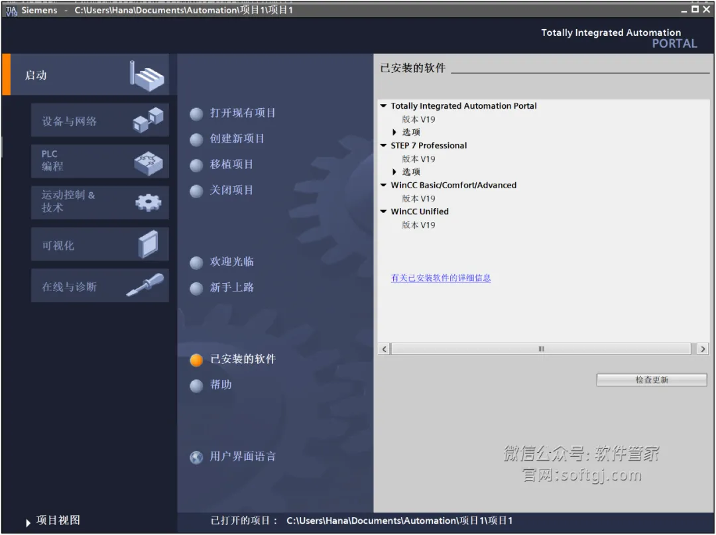Expand 选项 under STEP 7 Professional
716x535 pixels.
tap(394, 172)
